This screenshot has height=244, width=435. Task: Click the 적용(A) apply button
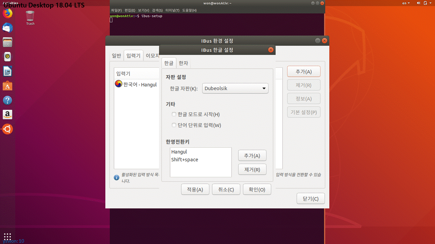click(195, 189)
